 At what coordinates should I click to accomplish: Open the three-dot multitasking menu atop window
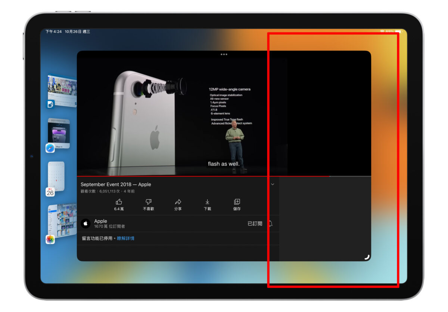pyautogui.click(x=224, y=54)
